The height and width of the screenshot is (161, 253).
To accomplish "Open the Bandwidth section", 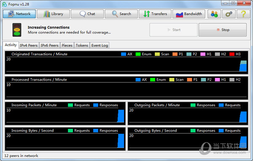I will [189, 14].
